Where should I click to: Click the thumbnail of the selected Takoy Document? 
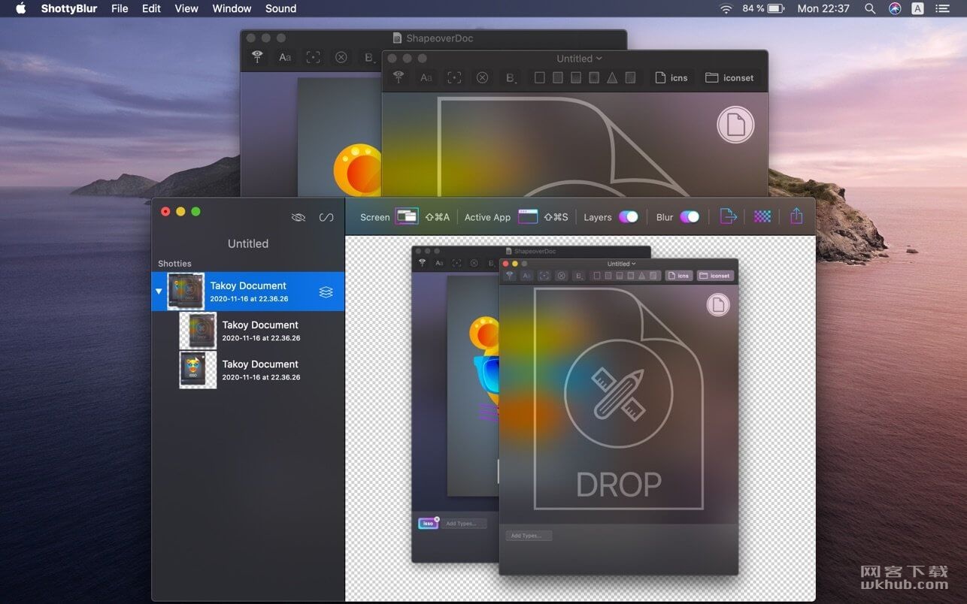pos(186,291)
